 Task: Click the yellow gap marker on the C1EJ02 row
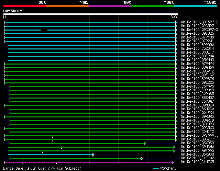coord(23,160)
